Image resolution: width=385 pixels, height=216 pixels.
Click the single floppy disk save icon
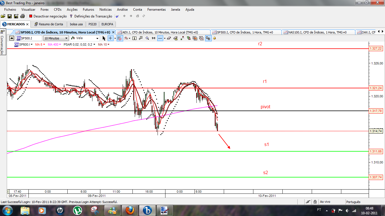tap(10, 16)
